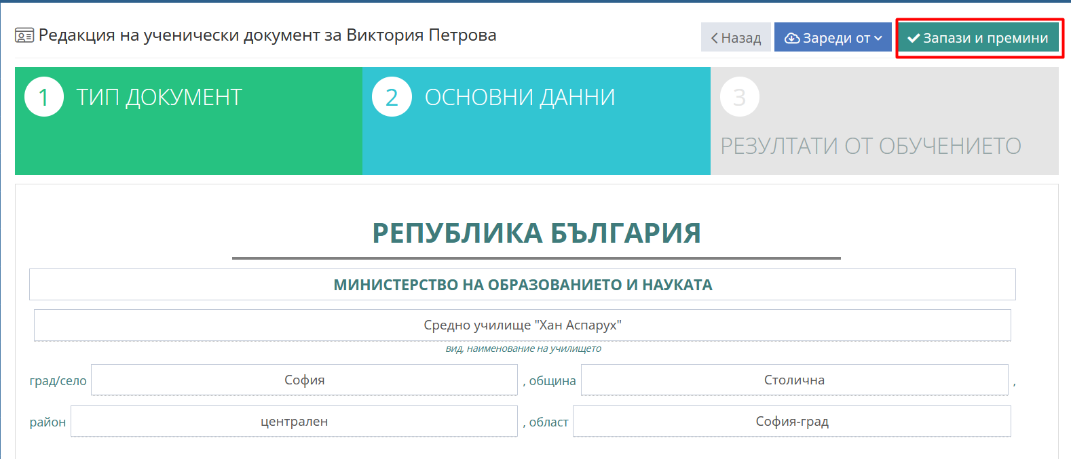Click the град/село label
Viewport: 1071px width, 459px height.
pyautogui.click(x=58, y=381)
